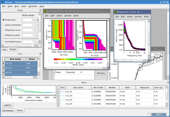
Task: Click the Rejected column header
Action: coord(144,87)
